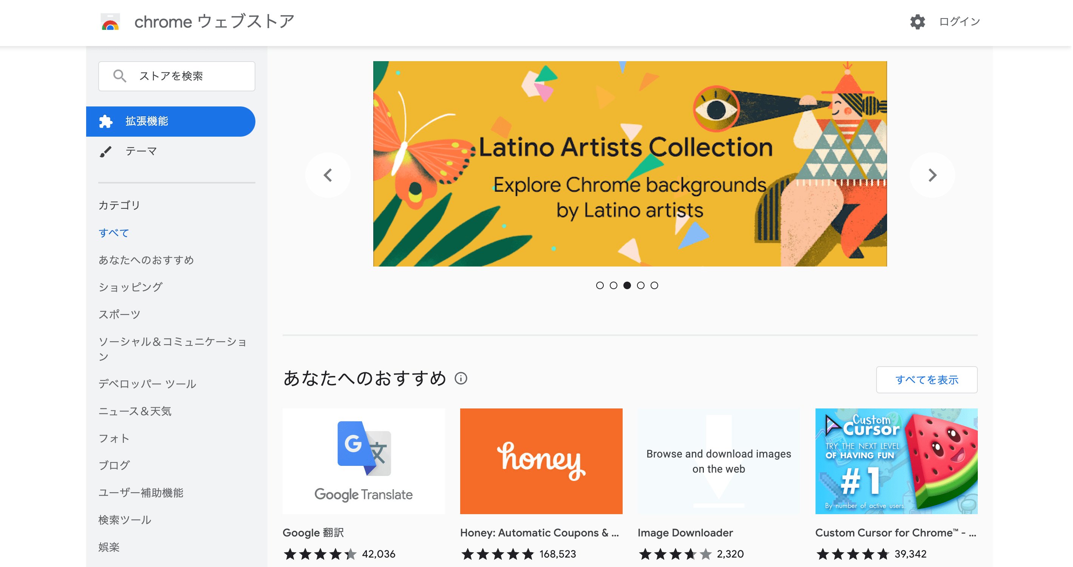Click Honey: Automatic Coupons title
Screen dimensions: 1073x567
coord(540,533)
